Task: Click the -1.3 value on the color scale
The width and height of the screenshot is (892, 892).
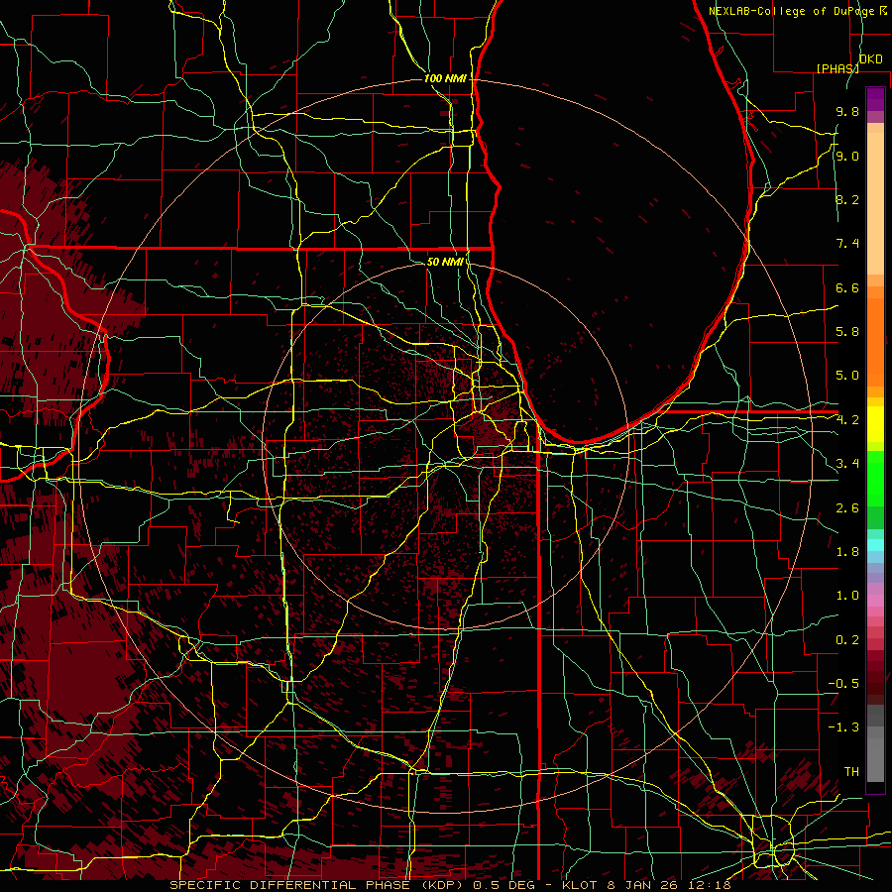Action: coord(843,727)
